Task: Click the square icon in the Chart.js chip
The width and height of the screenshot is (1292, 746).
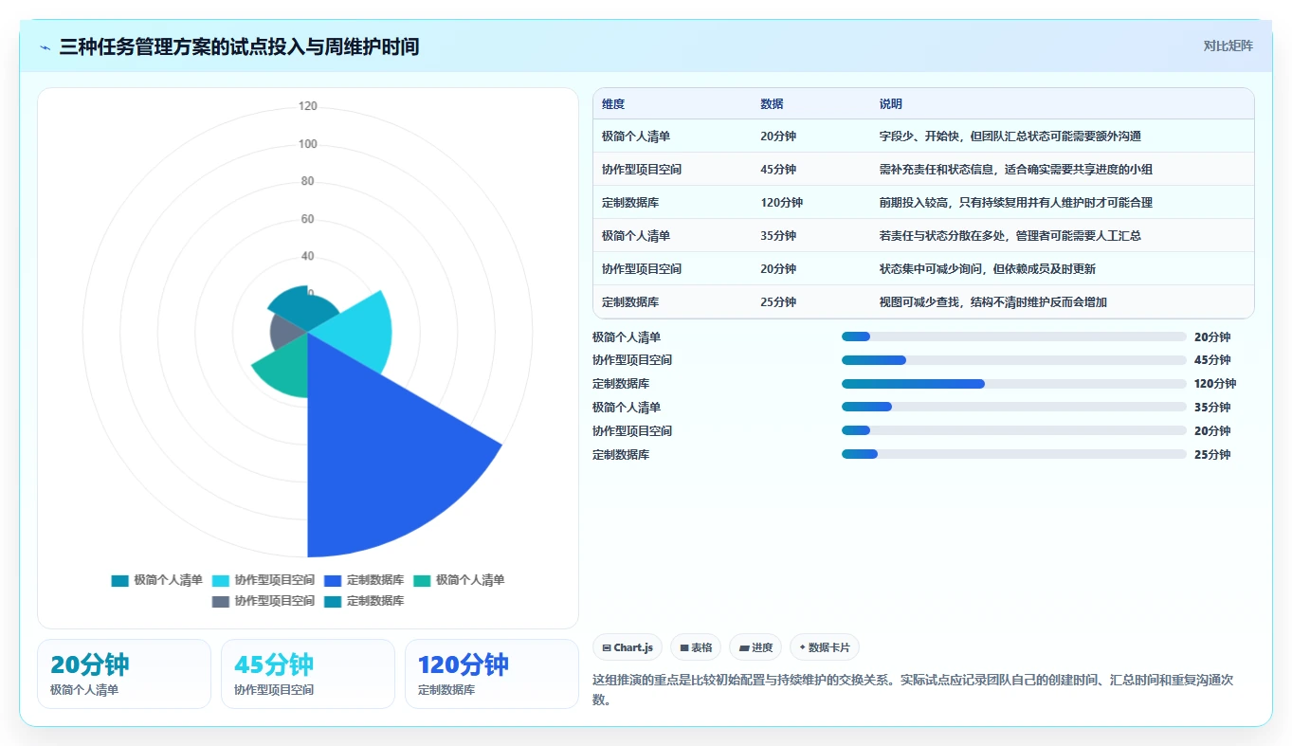Action: (607, 648)
